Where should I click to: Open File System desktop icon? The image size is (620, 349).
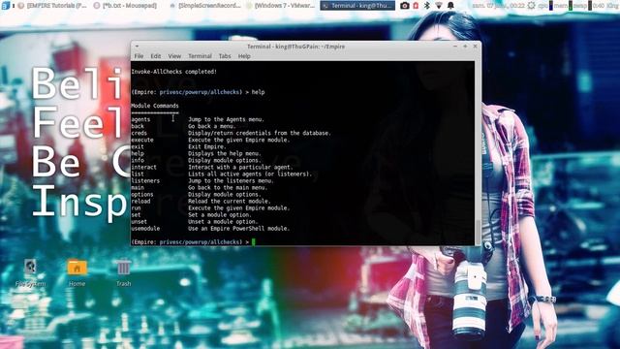pos(30,272)
